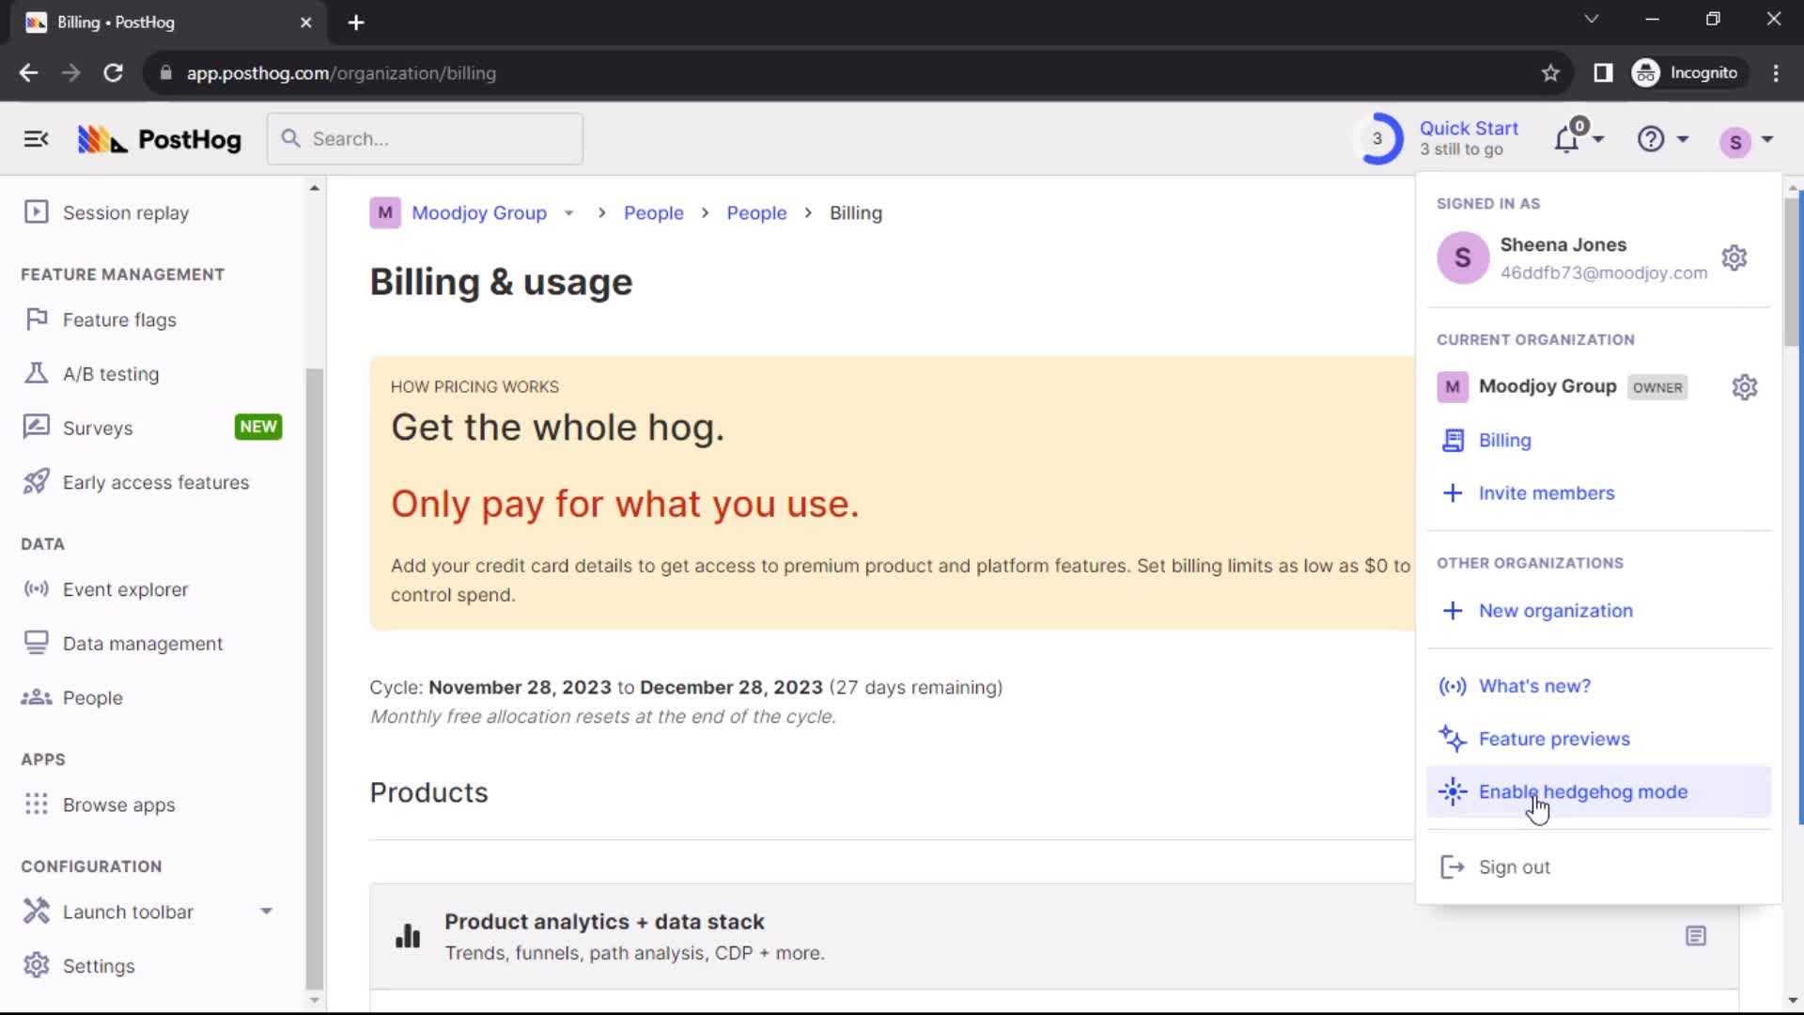This screenshot has height=1015, width=1804.
Task: Enable hedgehog mode option
Action: (x=1583, y=790)
